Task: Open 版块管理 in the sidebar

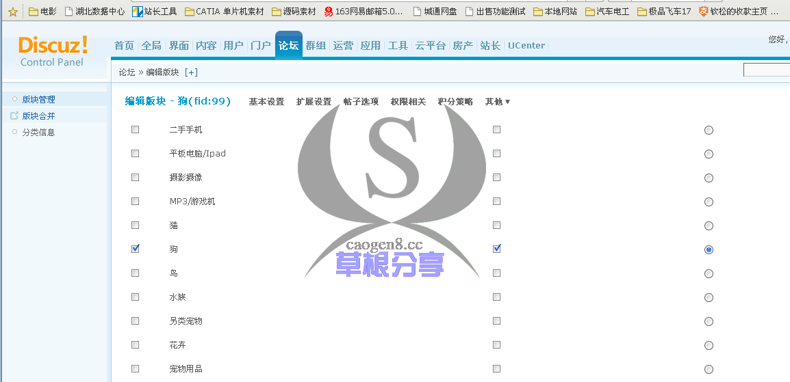Action: click(38, 100)
